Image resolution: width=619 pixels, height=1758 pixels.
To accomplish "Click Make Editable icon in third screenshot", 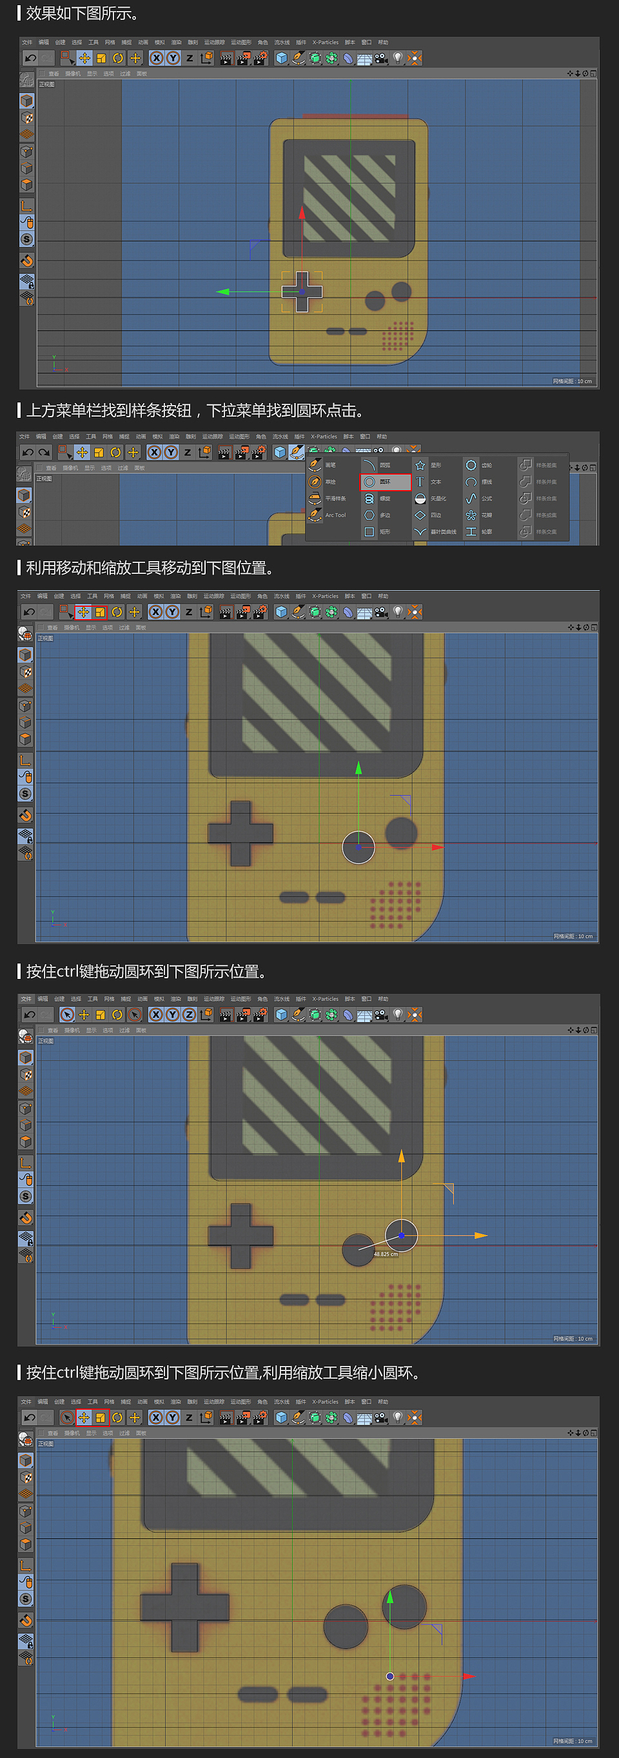I will click(x=25, y=634).
